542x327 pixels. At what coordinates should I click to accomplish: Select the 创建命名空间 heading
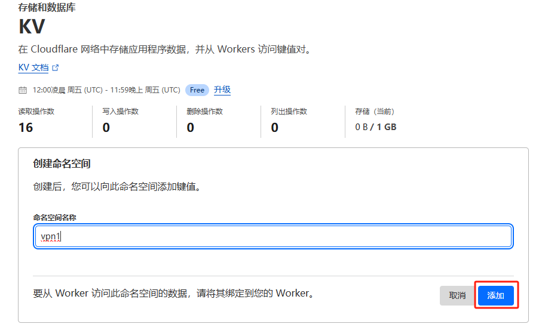(62, 163)
